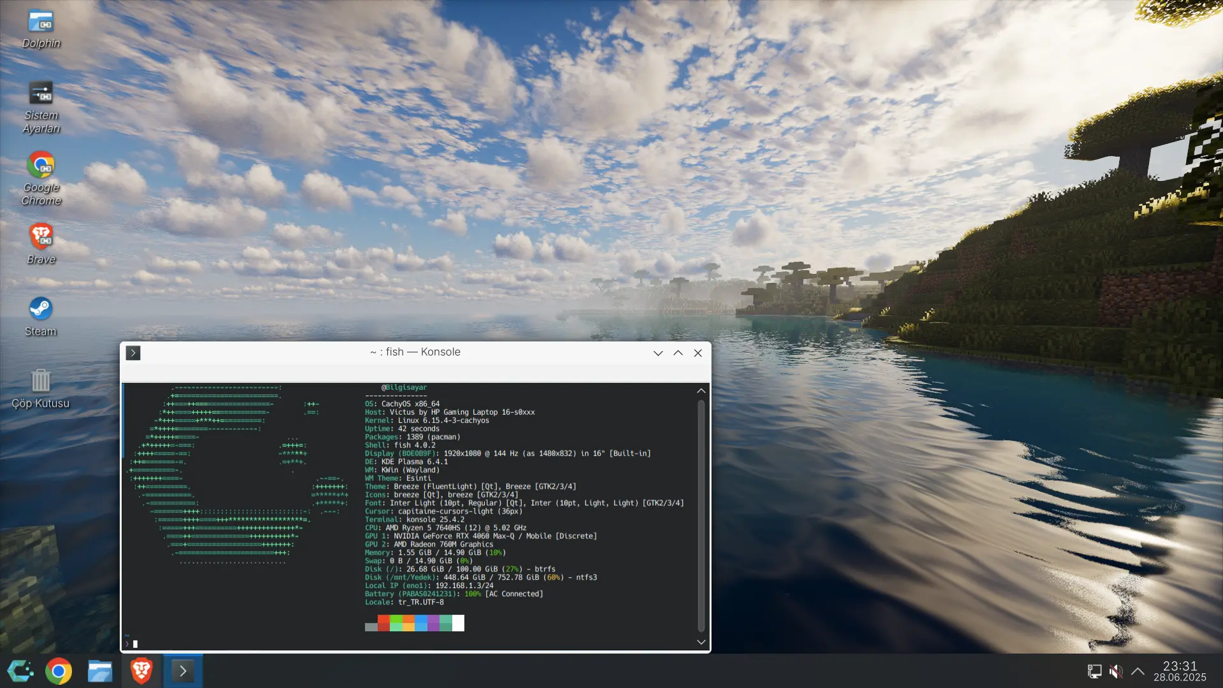Open the Dolphin file manager from the taskbar
This screenshot has width=1223, height=688.
[x=100, y=671]
